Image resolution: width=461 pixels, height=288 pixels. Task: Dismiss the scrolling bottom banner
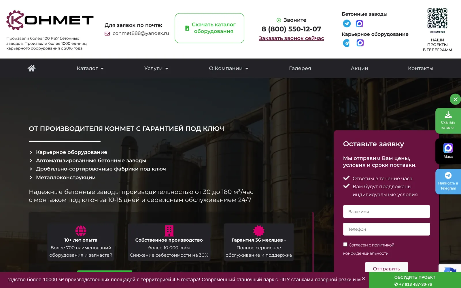pos(364,278)
